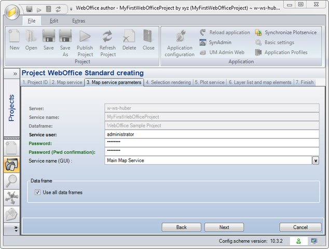Image resolution: width=329 pixels, height=249 pixels.
Task: Open the Edit ribbon tab
Action: (54, 21)
